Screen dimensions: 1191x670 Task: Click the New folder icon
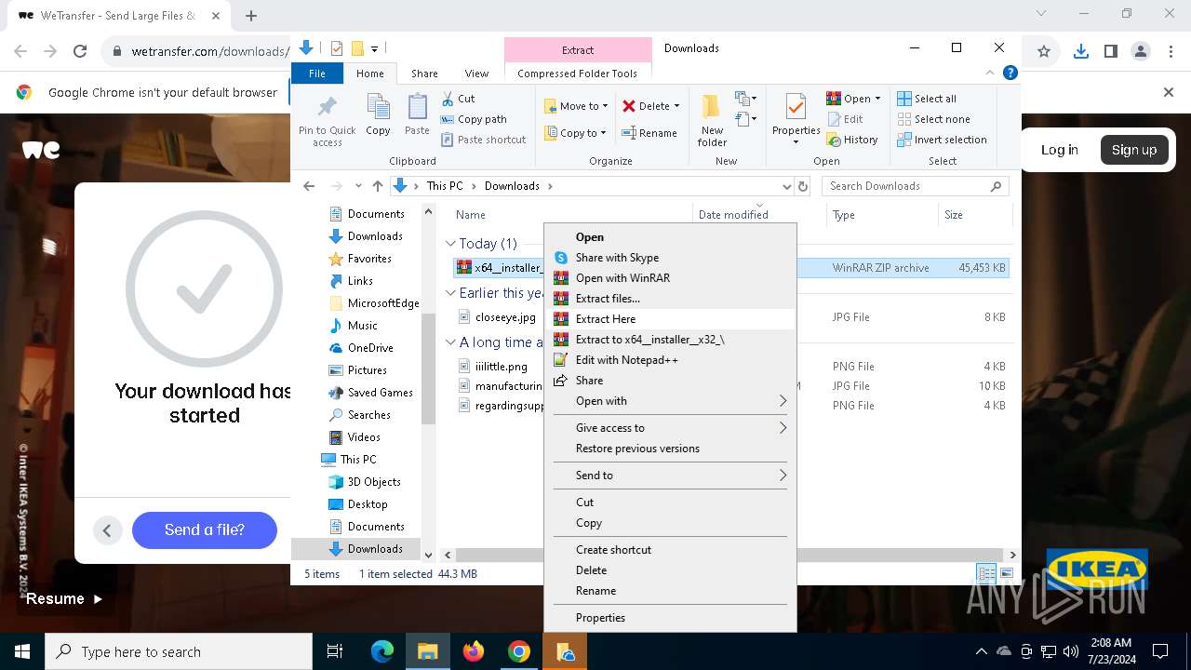(x=712, y=107)
